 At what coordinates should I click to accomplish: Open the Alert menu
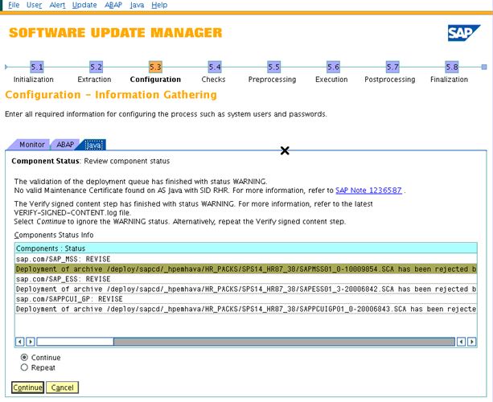click(x=57, y=5)
